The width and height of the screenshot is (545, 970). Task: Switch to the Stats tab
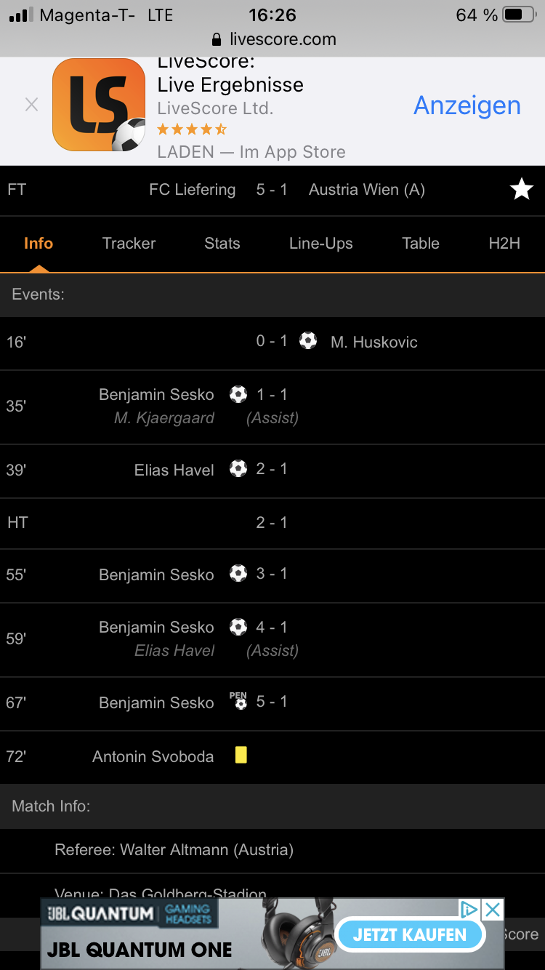point(222,244)
